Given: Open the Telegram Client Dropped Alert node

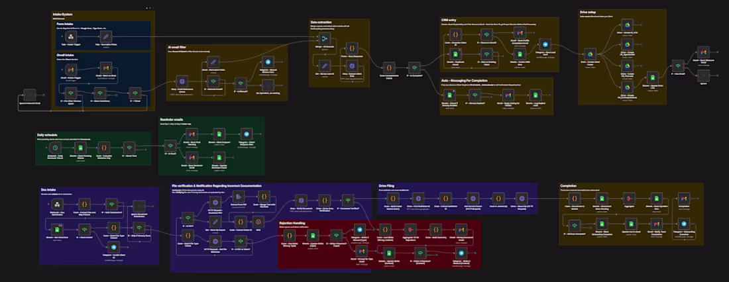Looking at the screenshot, I should coord(246,133).
